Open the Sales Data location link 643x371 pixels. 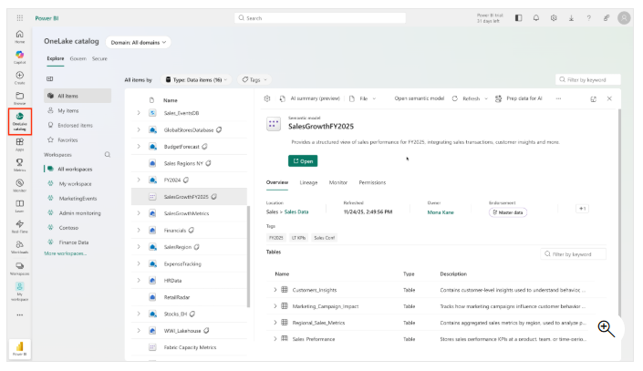tap(296, 212)
